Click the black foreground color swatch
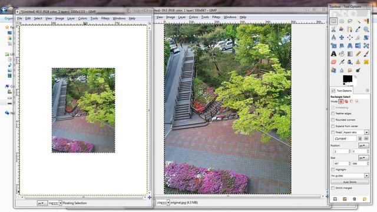The image size is (377, 212). click(x=347, y=78)
